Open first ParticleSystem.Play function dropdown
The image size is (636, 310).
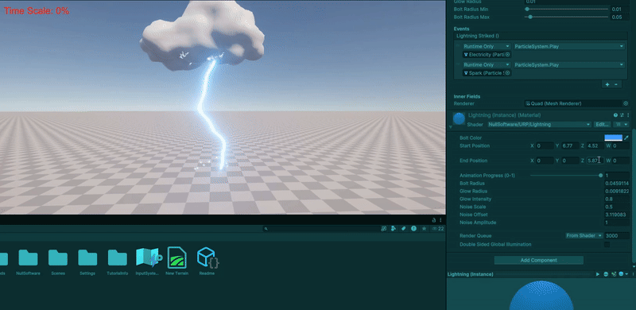click(568, 47)
